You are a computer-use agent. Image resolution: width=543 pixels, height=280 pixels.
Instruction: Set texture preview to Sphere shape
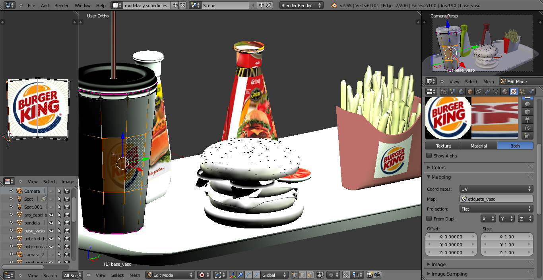pos(527,104)
